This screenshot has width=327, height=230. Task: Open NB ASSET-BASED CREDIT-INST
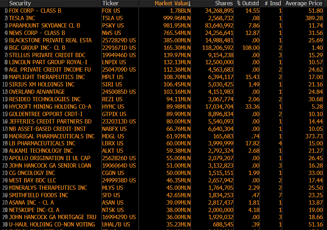(x=48, y=129)
